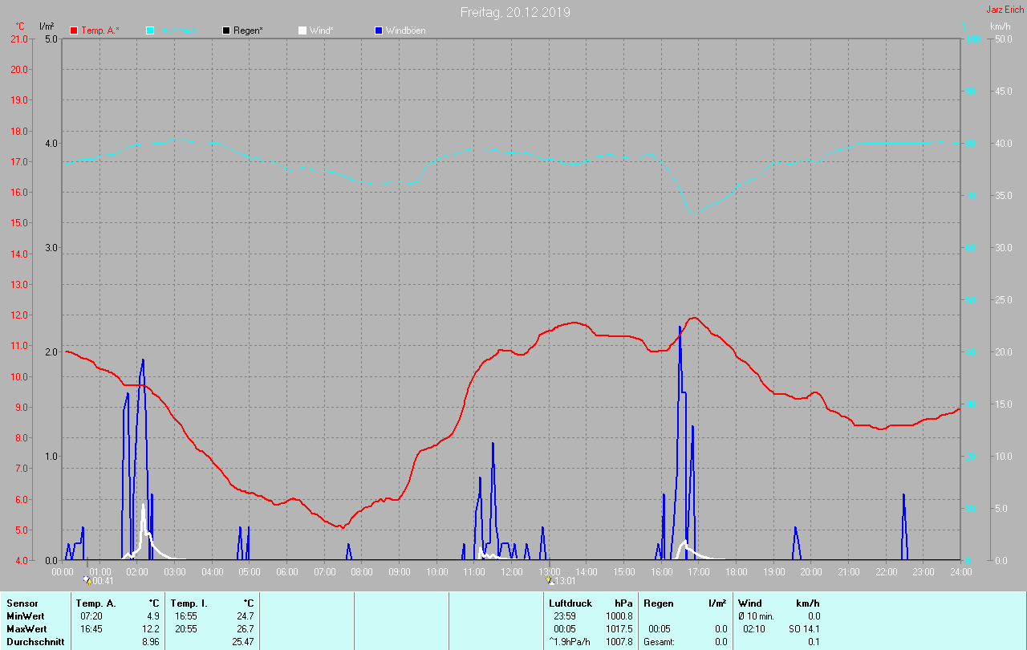Click the '25.47' indoor average temperature
This screenshot has width=1027, height=650.
[x=242, y=642]
